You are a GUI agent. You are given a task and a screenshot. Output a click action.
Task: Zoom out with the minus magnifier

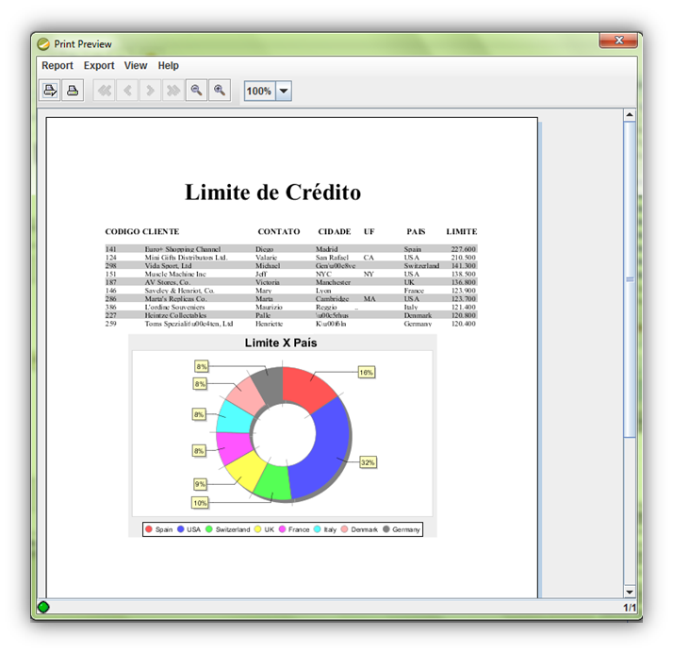pyautogui.click(x=196, y=91)
